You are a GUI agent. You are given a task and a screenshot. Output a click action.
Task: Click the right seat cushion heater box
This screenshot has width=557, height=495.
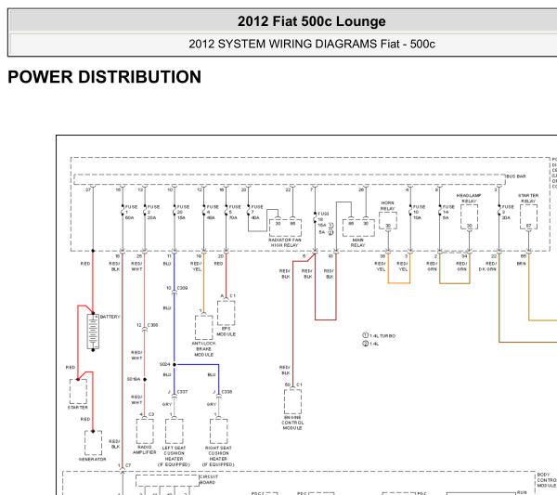pyautogui.click(x=218, y=431)
